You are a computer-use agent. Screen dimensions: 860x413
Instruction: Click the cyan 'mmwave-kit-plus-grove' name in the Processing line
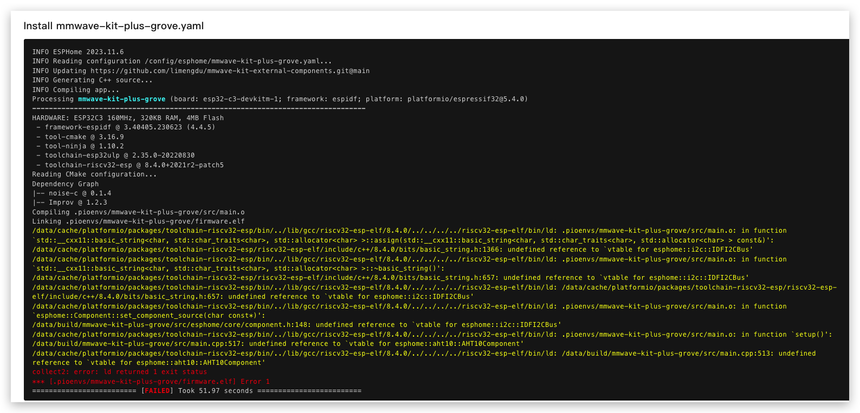pos(122,99)
